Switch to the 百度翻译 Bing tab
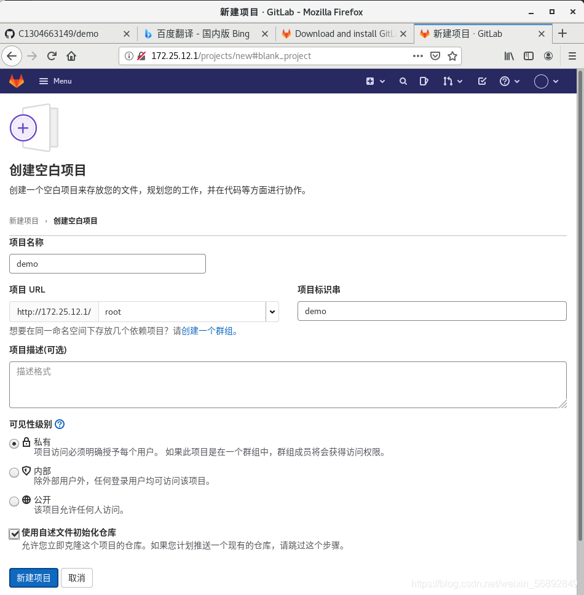584x595 pixels. click(x=203, y=34)
